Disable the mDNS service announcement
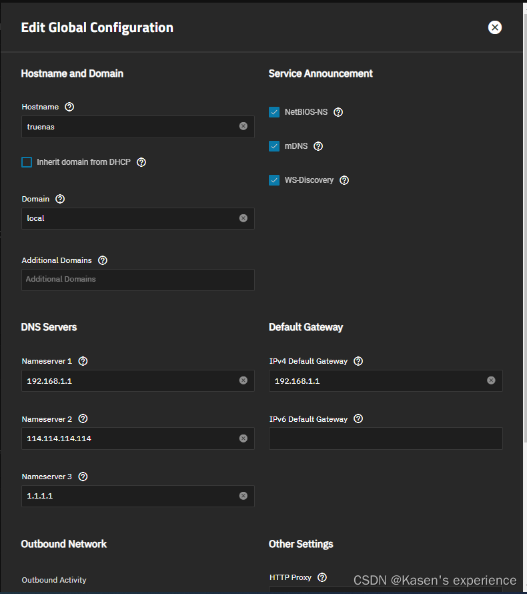The width and height of the screenshot is (527, 594). [274, 146]
